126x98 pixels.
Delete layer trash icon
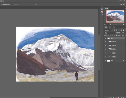coord(124,97)
